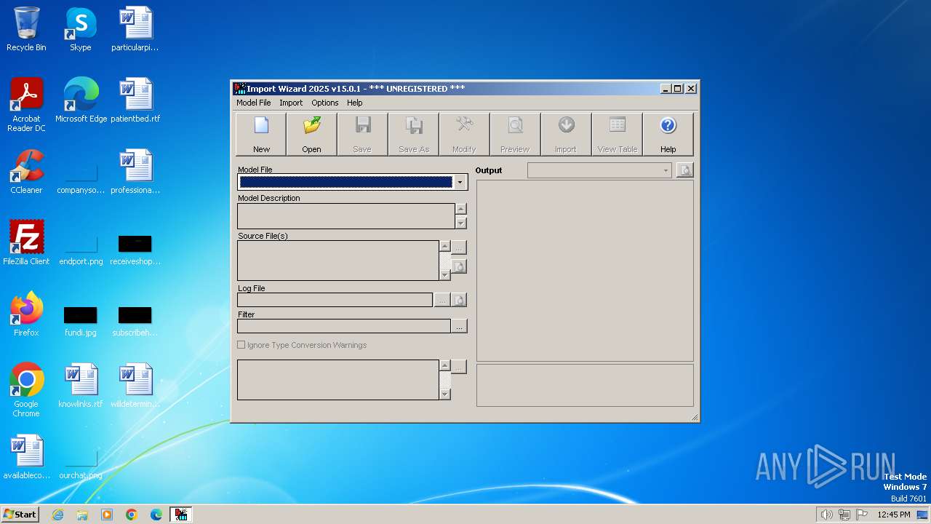
Task: Click the Start button
Action: 20,514
